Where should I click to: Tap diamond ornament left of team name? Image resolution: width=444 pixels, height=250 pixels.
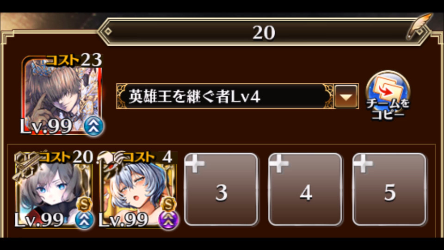point(108,31)
